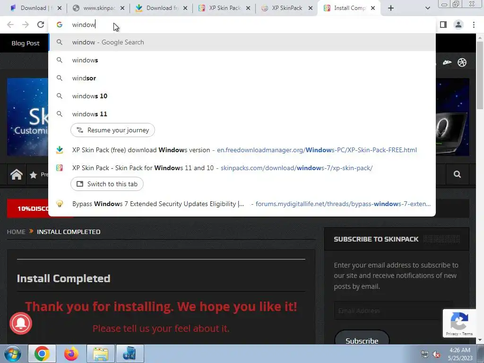Launch Firefox from the taskbar
Image resolution: width=484 pixels, height=363 pixels.
coord(71,354)
